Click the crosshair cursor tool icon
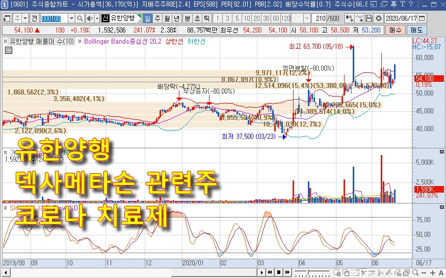Viewport: 446px width, 278px height. [363, 273]
